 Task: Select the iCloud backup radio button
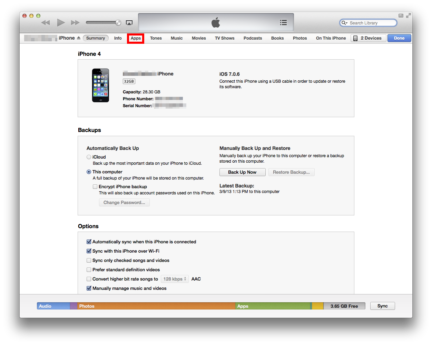pos(89,157)
